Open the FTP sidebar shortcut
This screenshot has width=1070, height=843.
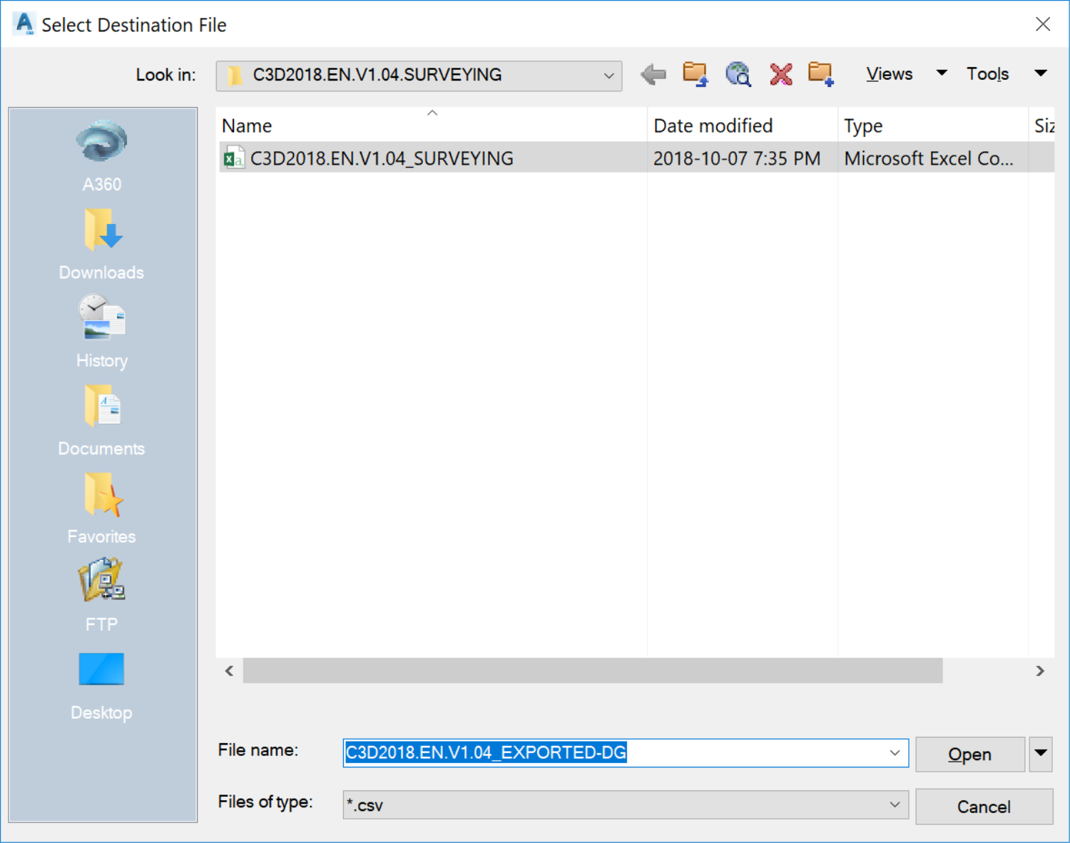pyautogui.click(x=101, y=596)
